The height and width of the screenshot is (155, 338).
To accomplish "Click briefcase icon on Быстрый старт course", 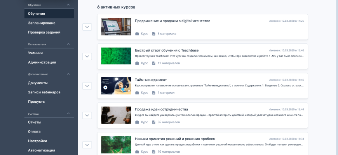I will 137,63.
